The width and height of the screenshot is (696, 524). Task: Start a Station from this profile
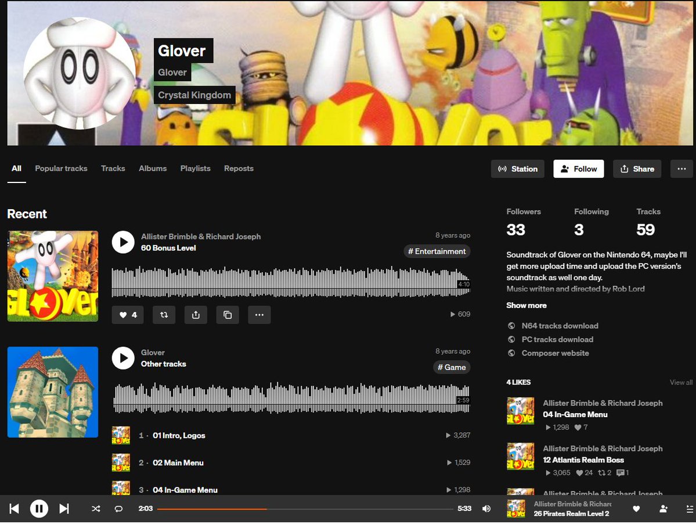click(517, 168)
